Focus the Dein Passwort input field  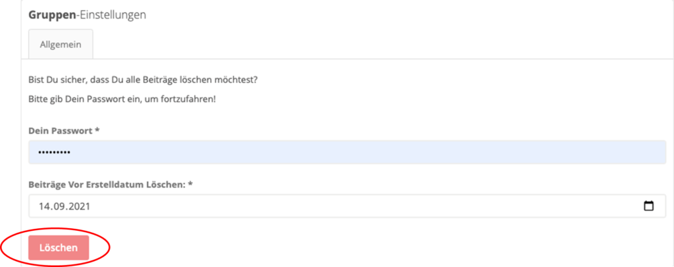point(348,152)
